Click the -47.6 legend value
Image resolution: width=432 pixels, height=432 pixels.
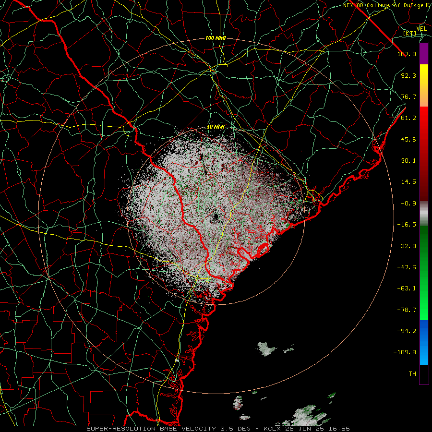coord(407,267)
